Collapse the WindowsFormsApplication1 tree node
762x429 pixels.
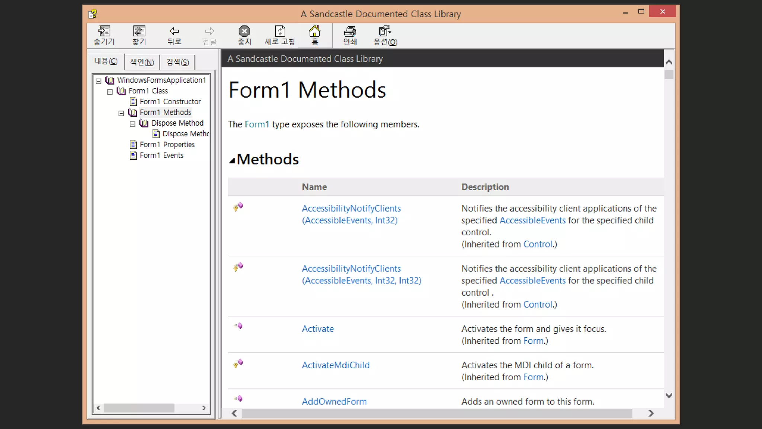(x=99, y=81)
